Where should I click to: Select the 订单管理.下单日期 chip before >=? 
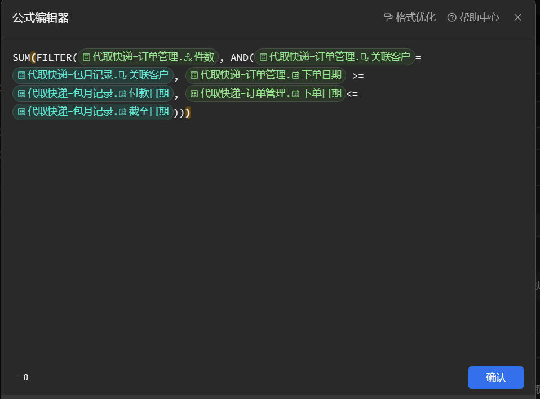pos(265,75)
